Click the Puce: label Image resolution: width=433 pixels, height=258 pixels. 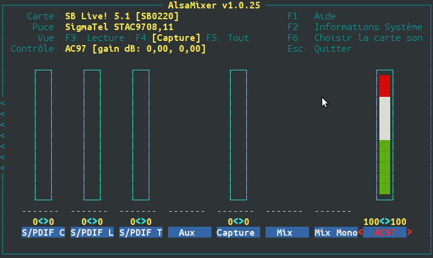coord(45,27)
